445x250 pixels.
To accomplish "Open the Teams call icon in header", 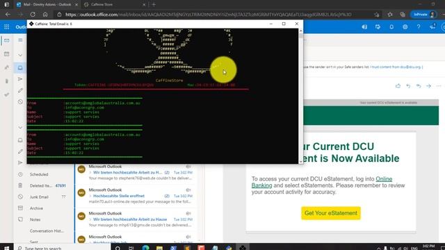I will pos(364,27).
